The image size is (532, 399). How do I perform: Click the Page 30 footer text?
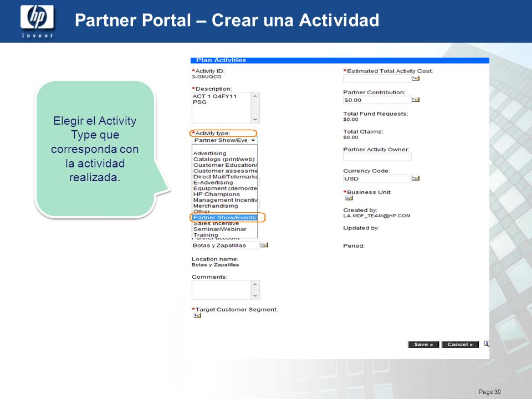(x=489, y=392)
